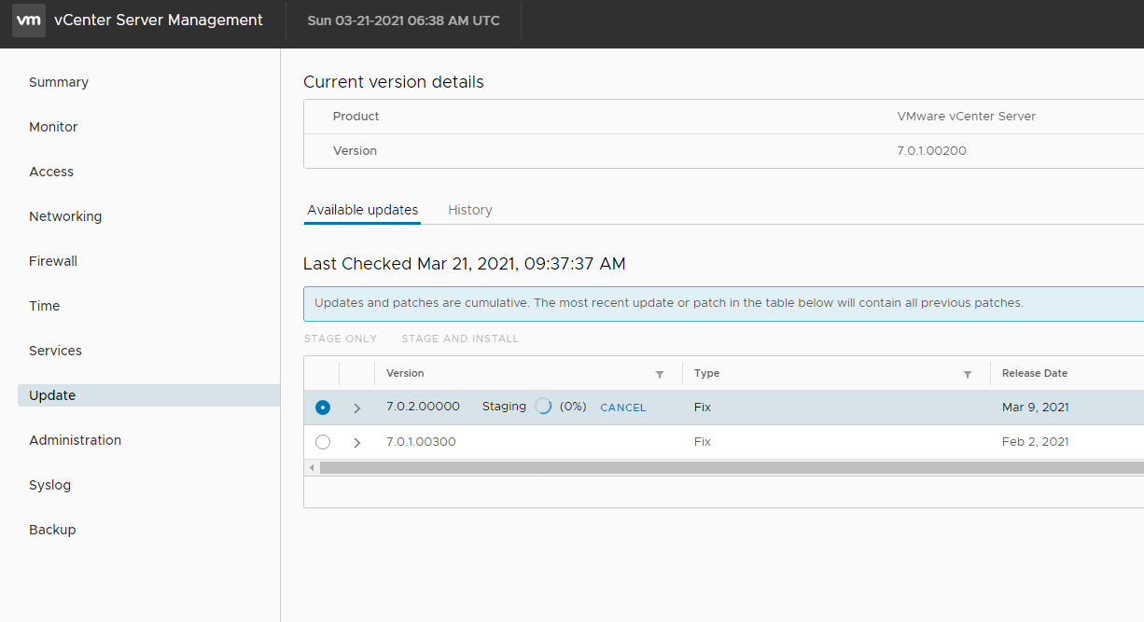Go to the Monitor section

pyautogui.click(x=53, y=127)
